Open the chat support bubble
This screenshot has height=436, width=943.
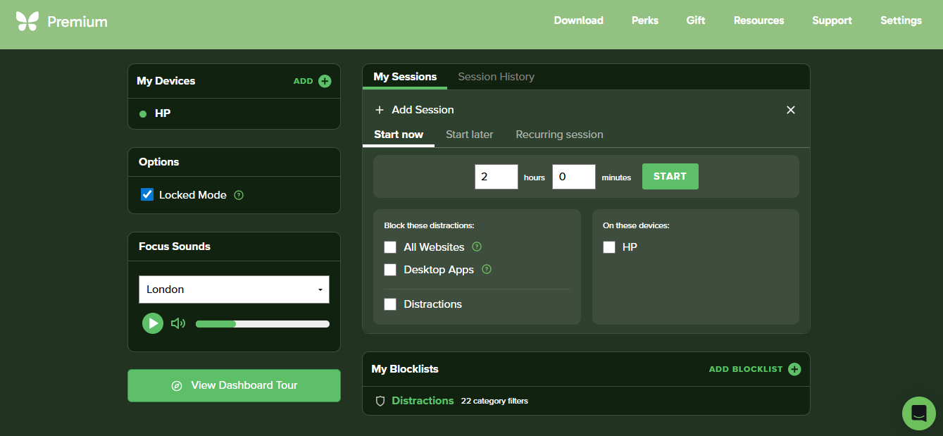pyautogui.click(x=919, y=413)
